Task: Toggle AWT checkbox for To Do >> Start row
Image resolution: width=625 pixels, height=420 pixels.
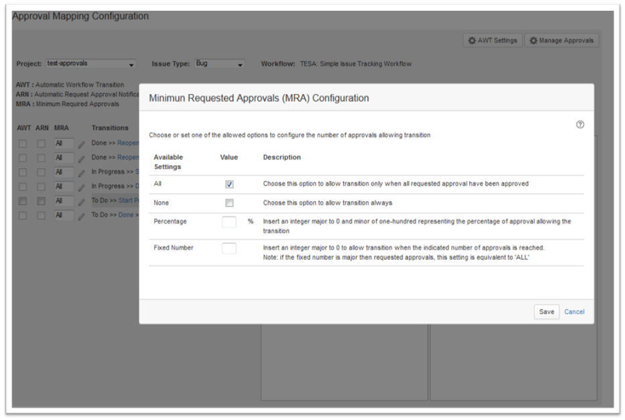Action: [23, 201]
